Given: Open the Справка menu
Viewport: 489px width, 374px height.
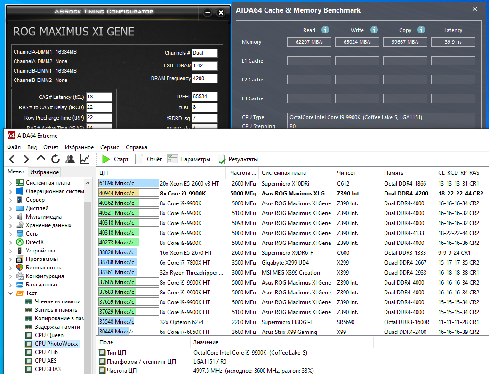Looking at the screenshot, I should click(x=136, y=147).
